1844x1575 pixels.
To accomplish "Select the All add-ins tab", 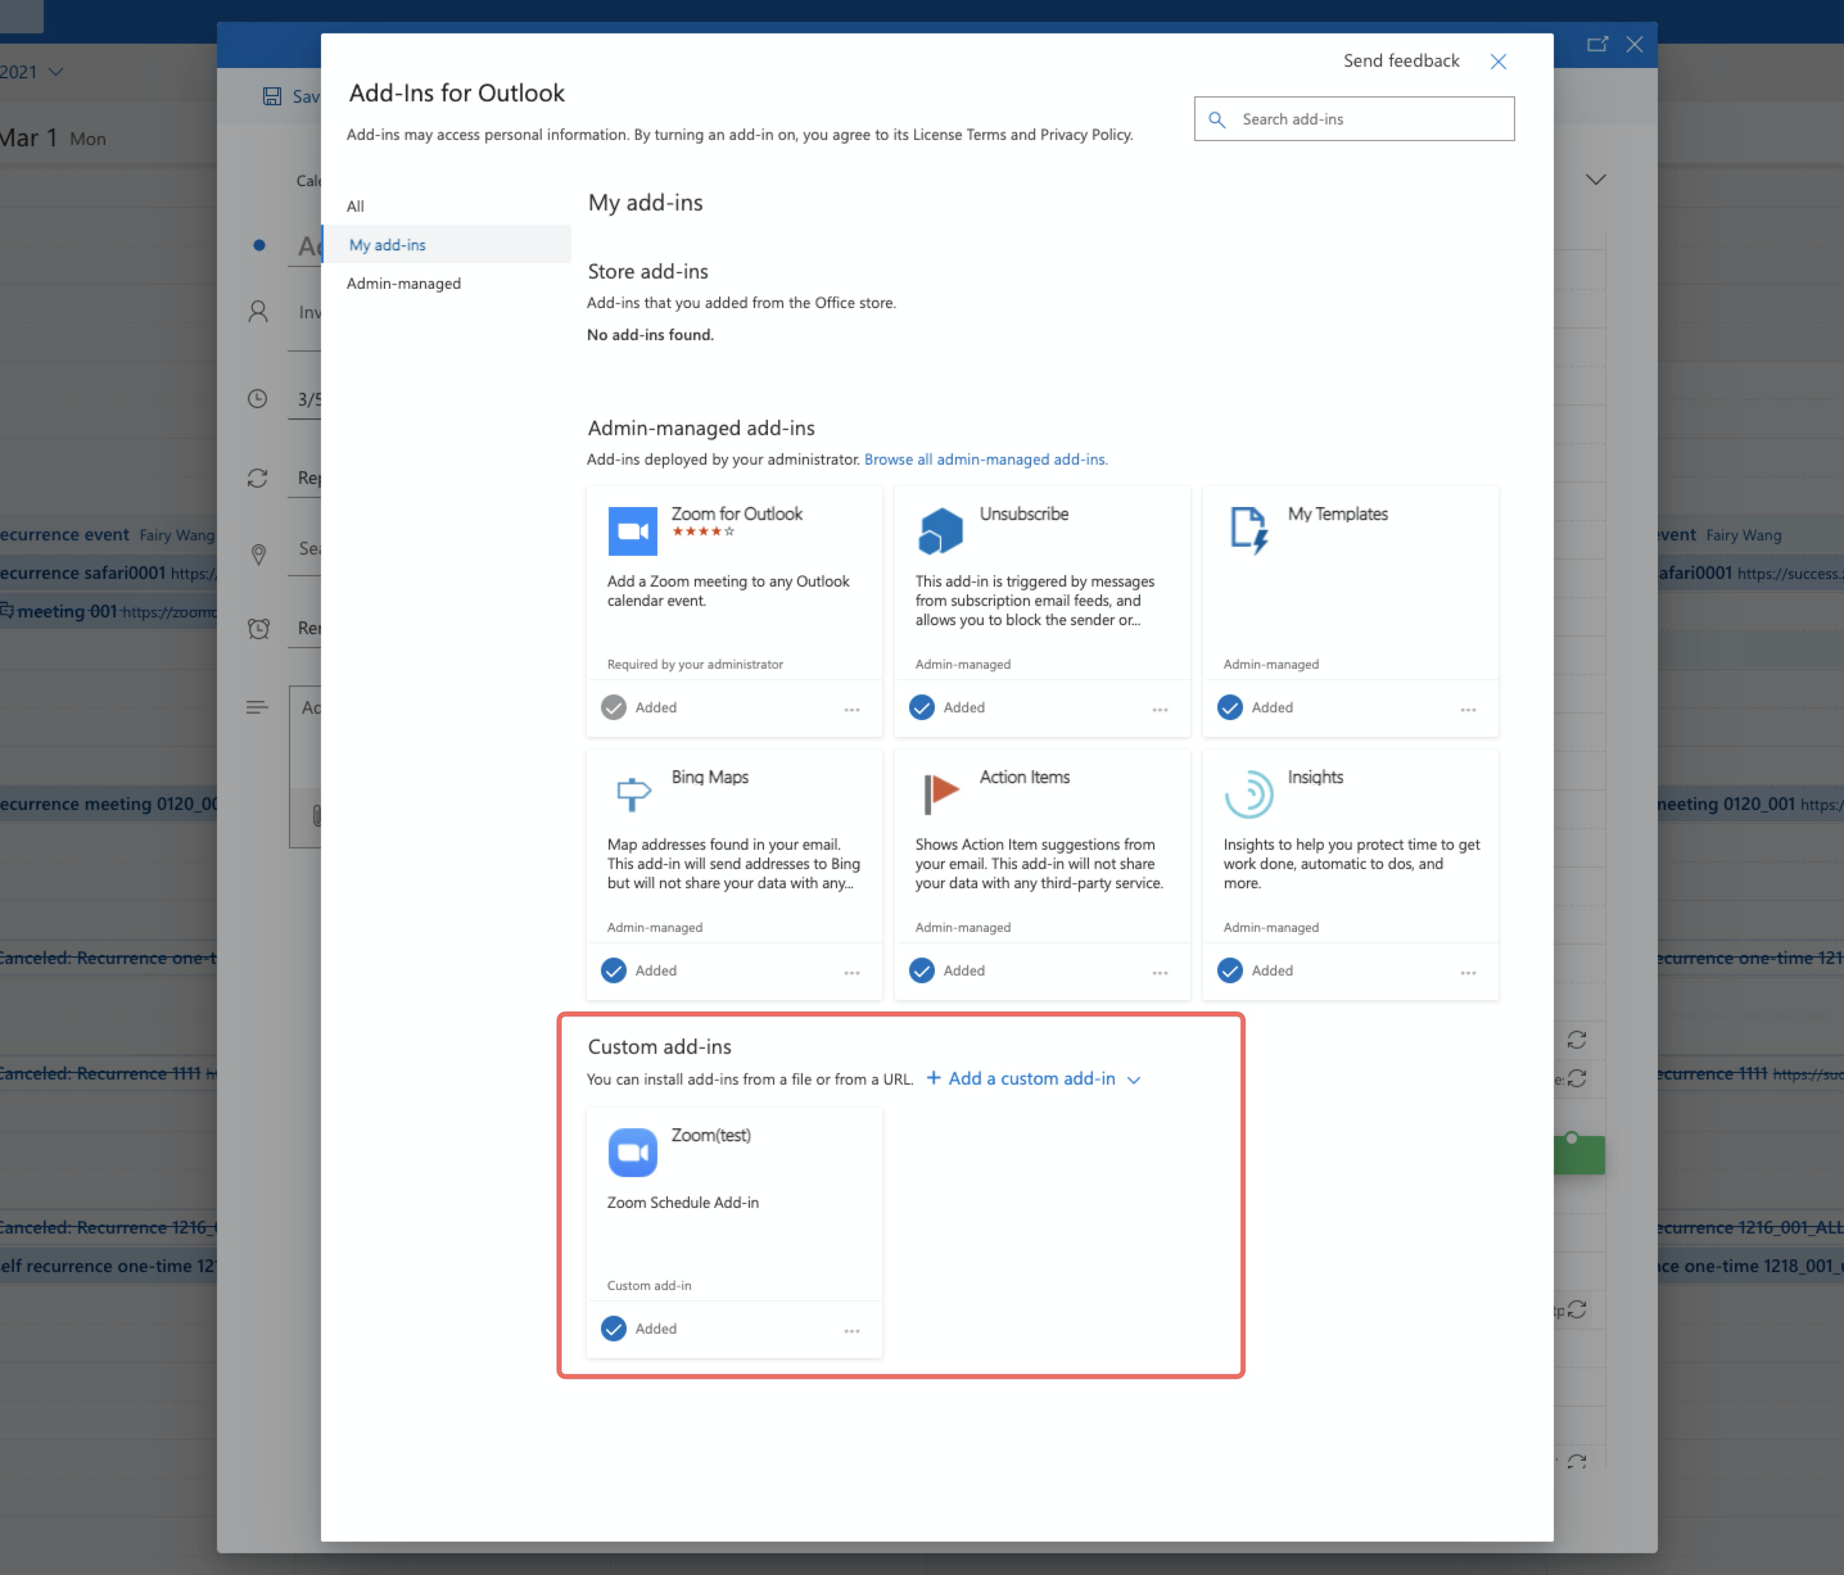I will click(x=355, y=205).
